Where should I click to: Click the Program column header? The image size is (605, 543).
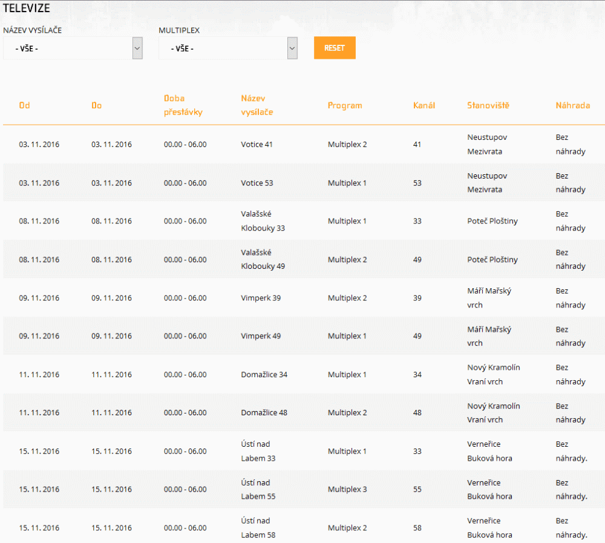pyautogui.click(x=345, y=105)
